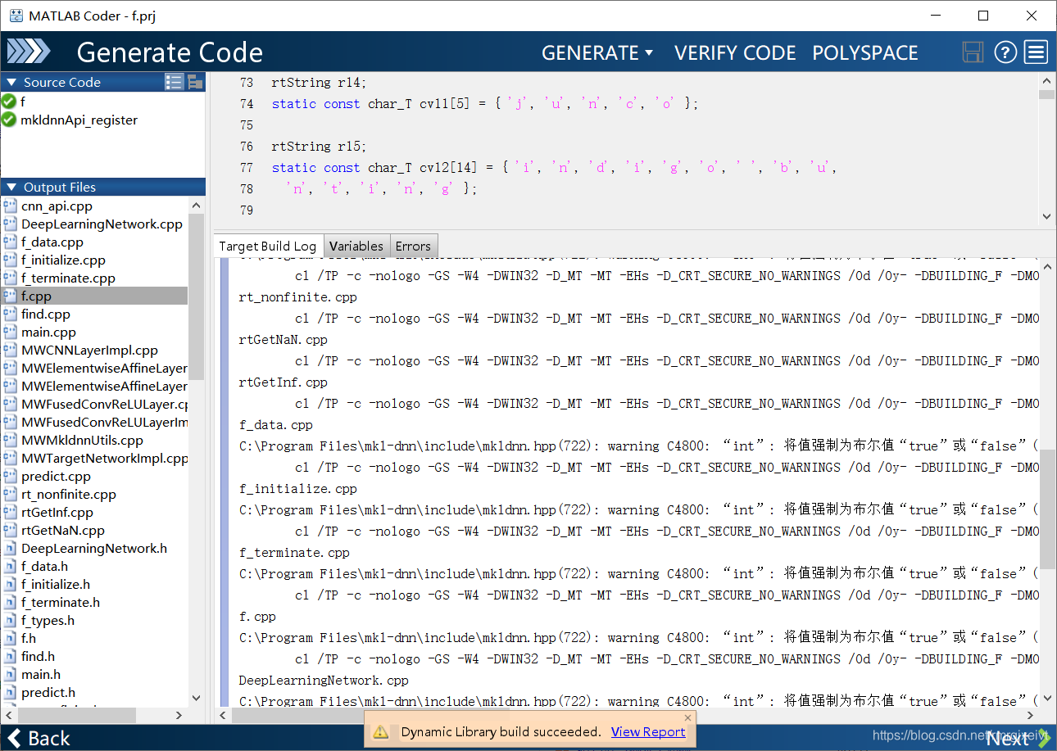
Task: Go Back to previous step
Action: 39,738
